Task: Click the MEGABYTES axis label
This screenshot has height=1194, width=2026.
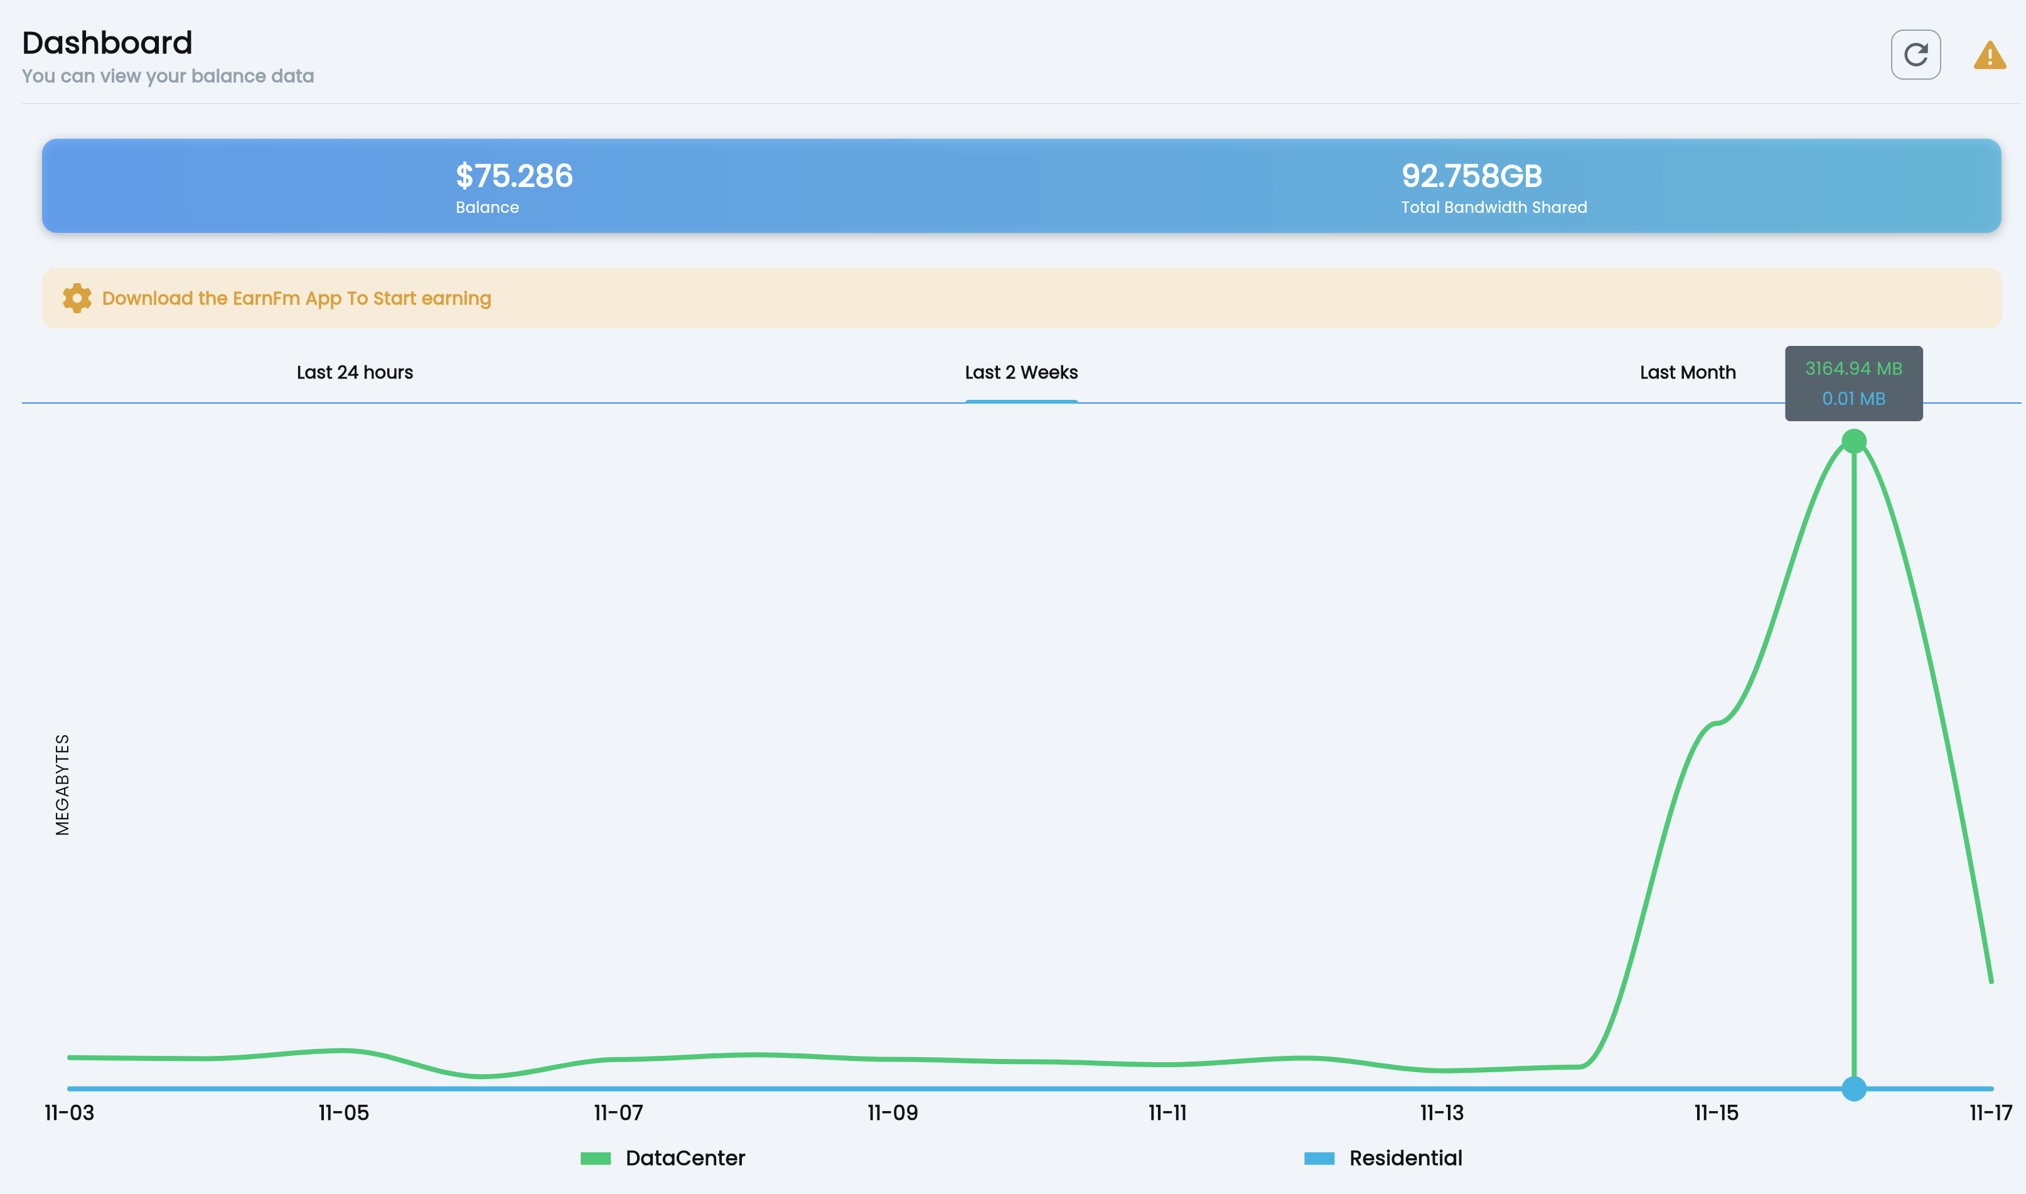Action: coord(63,785)
